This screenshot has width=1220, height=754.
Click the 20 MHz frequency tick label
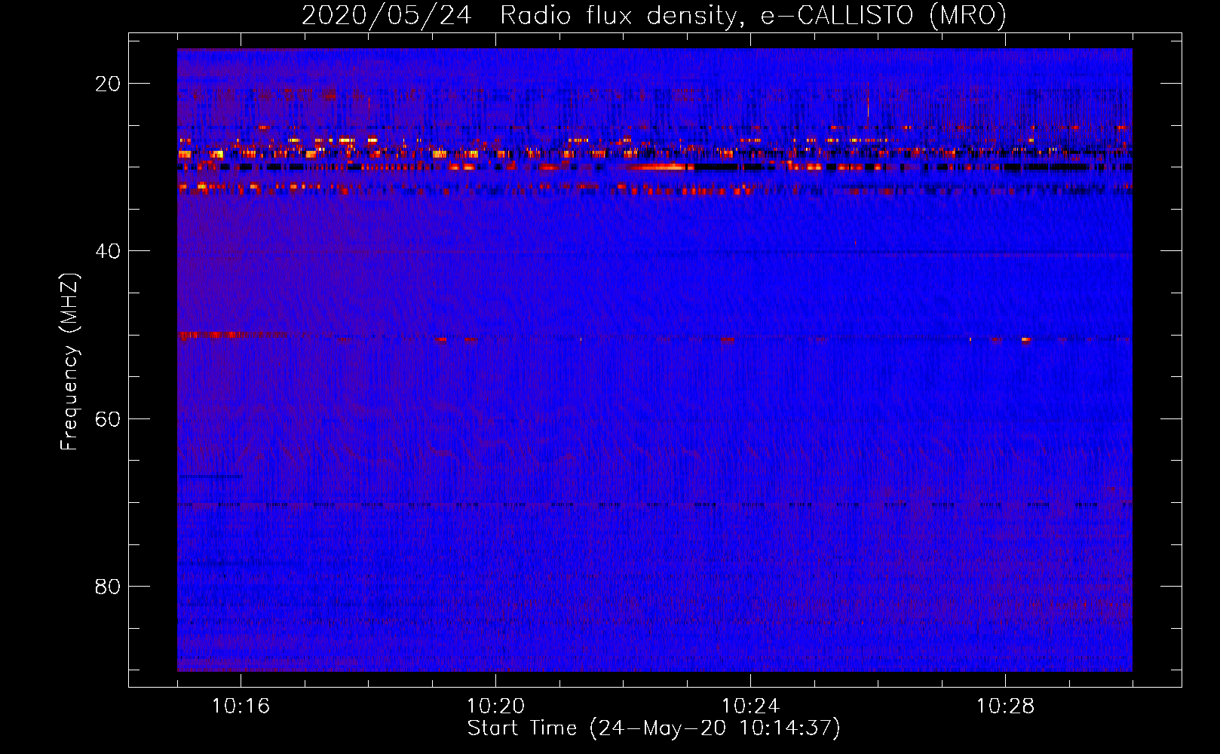(x=108, y=84)
